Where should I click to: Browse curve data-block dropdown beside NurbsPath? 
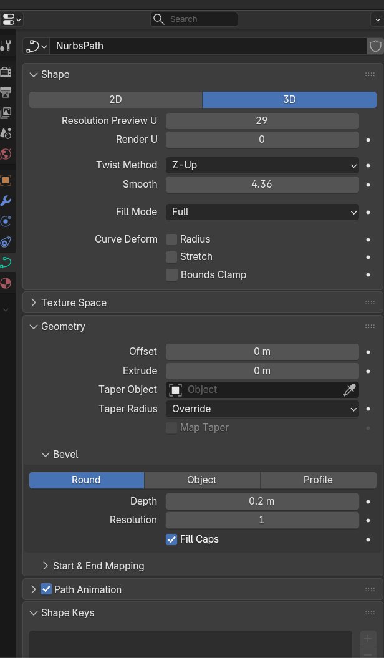tap(36, 46)
